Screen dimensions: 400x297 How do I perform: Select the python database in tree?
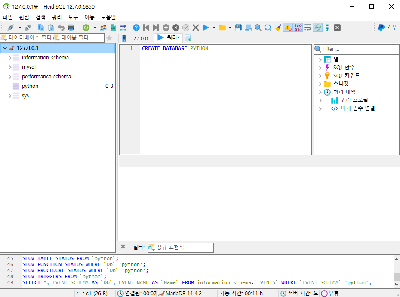click(30, 86)
